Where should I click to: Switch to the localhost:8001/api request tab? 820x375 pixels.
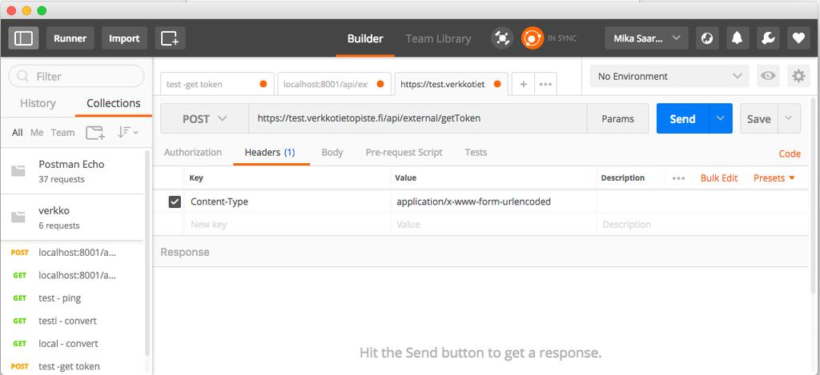pos(334,84)
